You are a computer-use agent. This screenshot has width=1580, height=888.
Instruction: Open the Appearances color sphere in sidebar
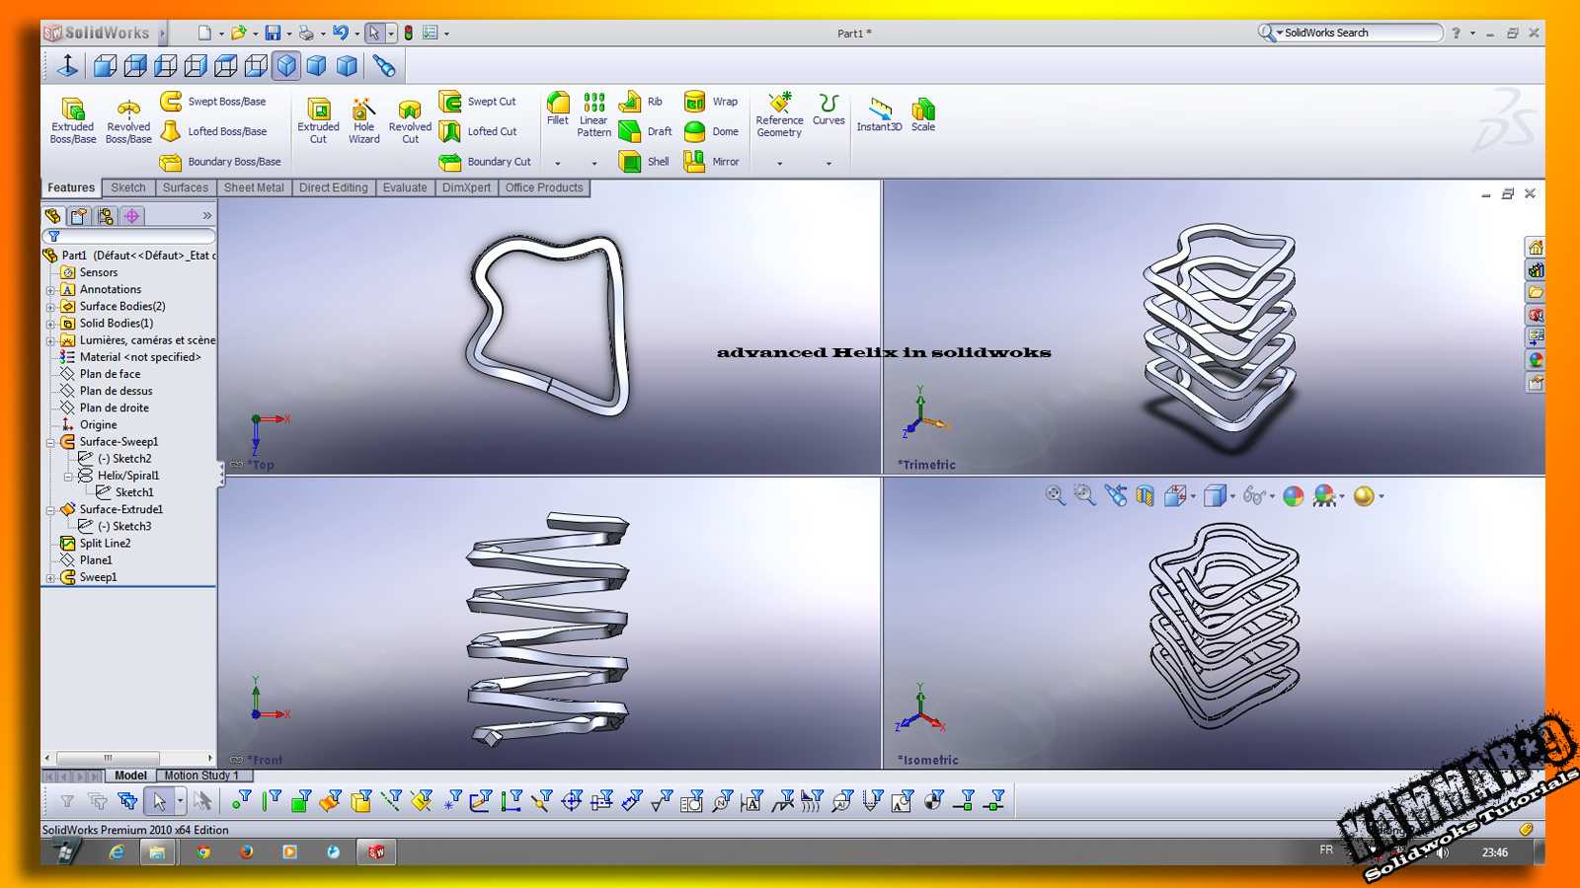click(x=1536, y=360)
